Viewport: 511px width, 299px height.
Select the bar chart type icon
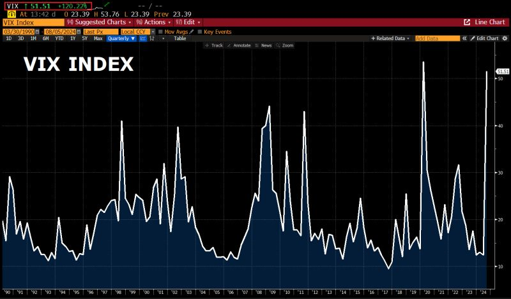152,38
